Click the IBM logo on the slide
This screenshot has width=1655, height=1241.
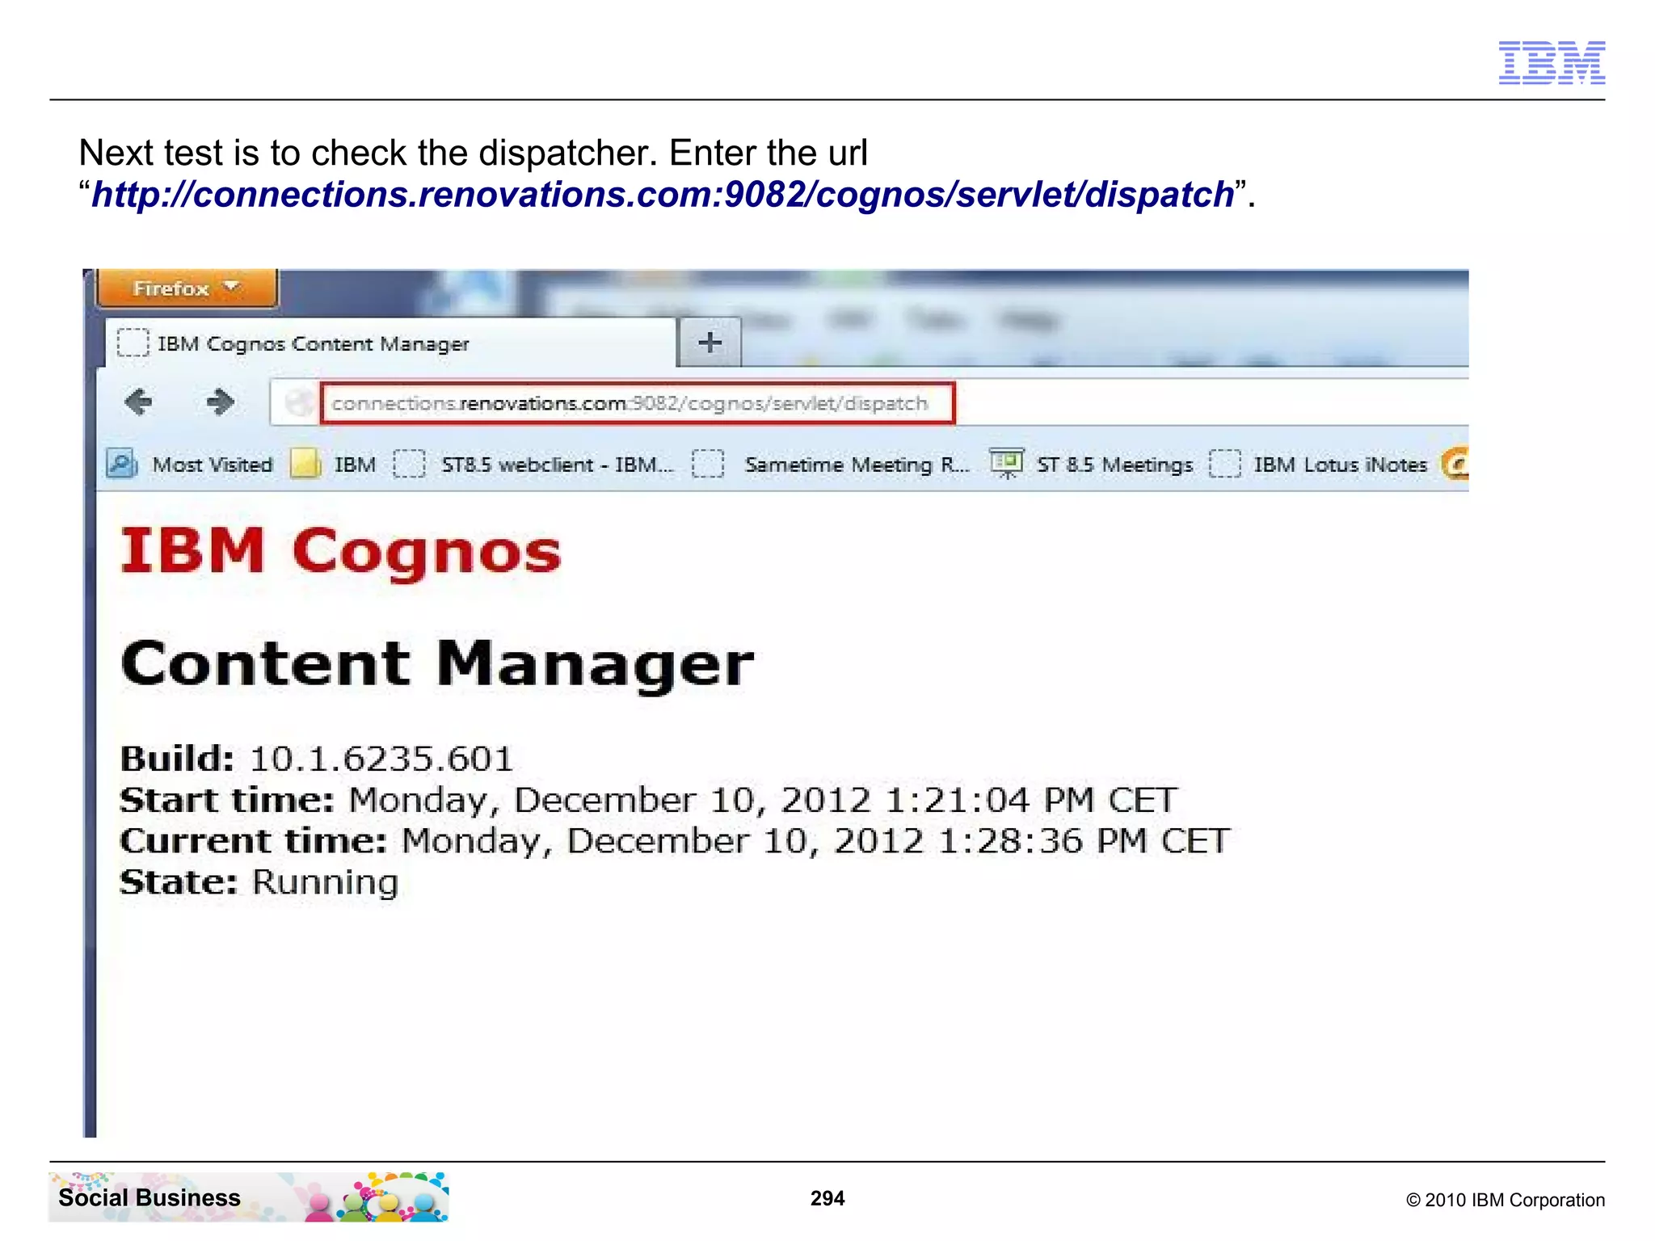[x=1552, y=62]
